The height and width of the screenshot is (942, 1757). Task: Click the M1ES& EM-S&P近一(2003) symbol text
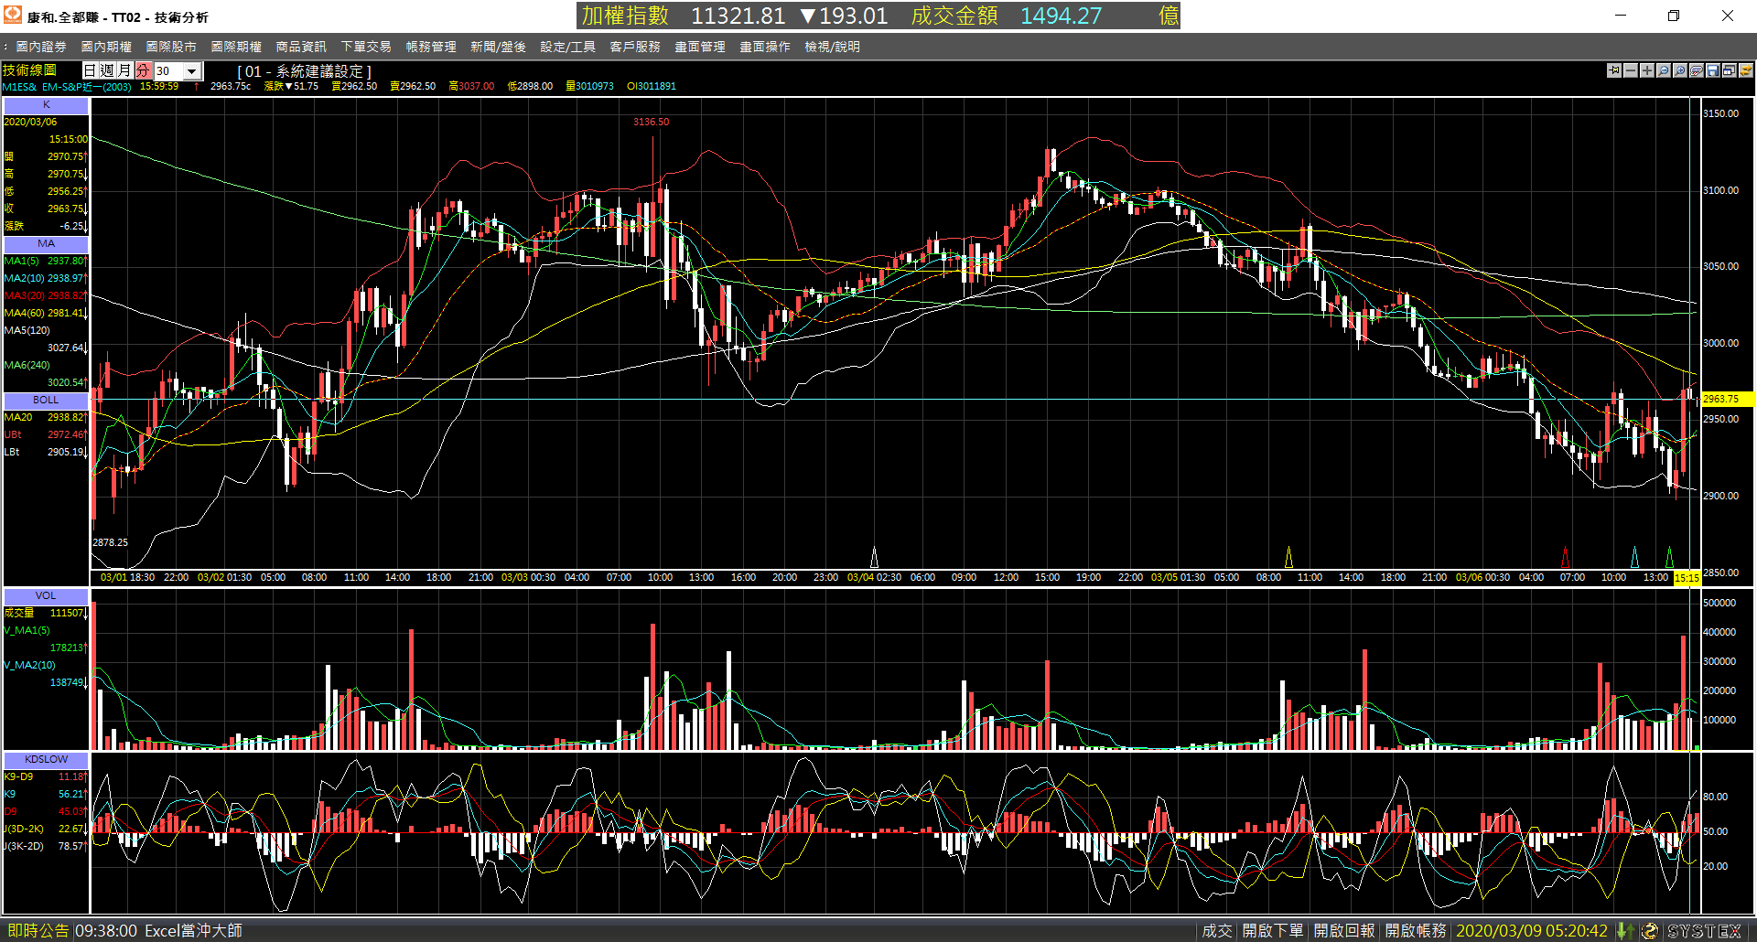67,87
